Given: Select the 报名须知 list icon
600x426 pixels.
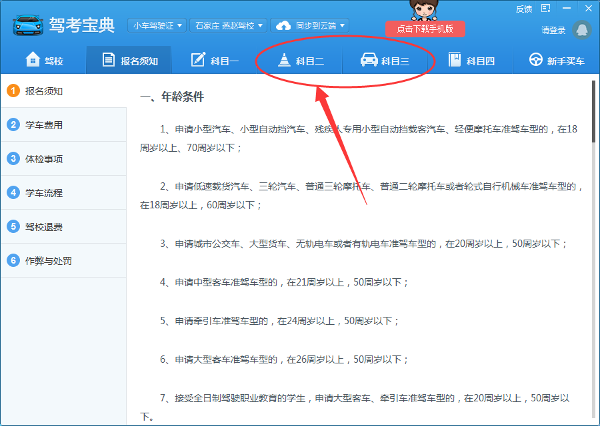Looking at the screenshot, I should (x=109, y=59).
